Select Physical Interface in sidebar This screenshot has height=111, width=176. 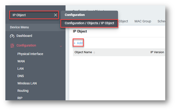click(30, 54)
